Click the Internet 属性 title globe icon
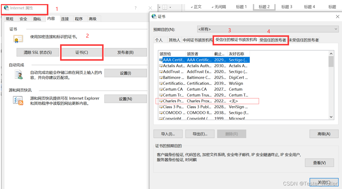 point(6,8)
